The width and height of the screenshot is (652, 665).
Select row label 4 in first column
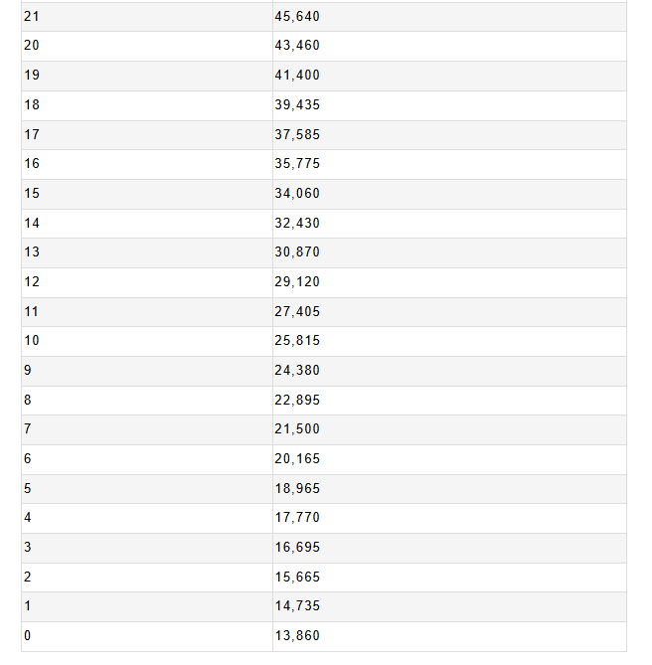28,518
